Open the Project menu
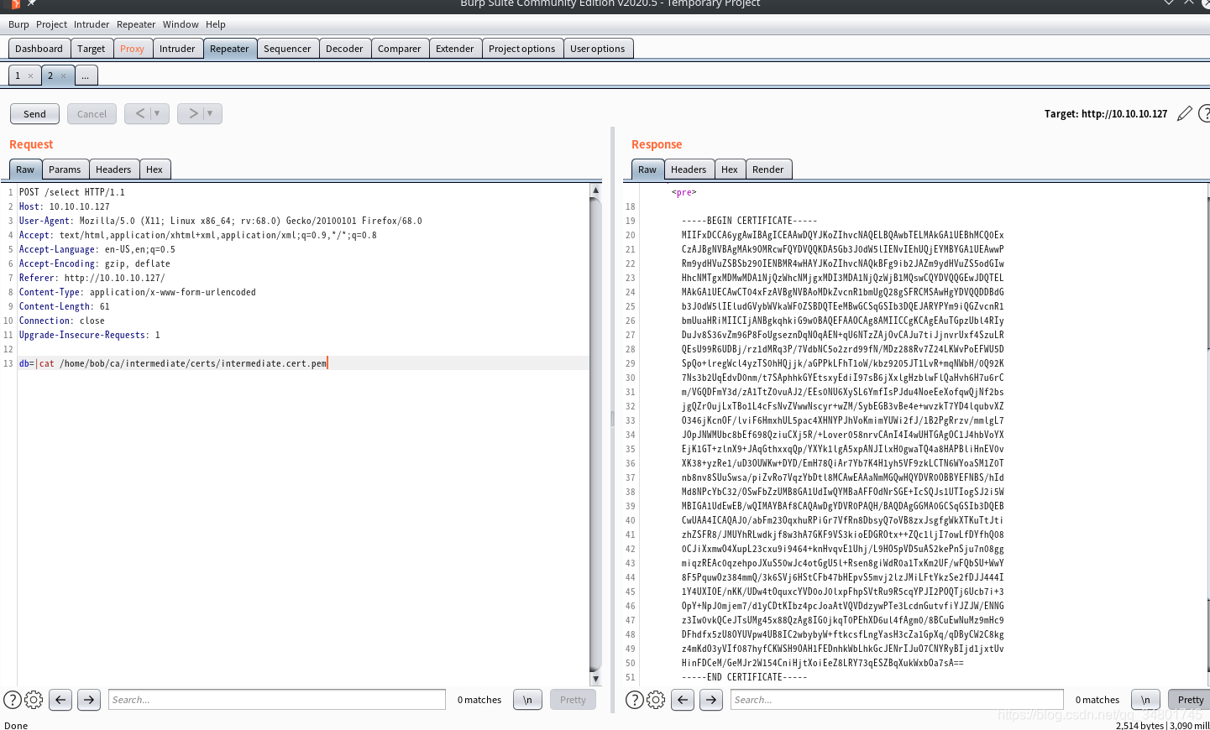This screenshot has width=1210, height=730. pos(51,24)
